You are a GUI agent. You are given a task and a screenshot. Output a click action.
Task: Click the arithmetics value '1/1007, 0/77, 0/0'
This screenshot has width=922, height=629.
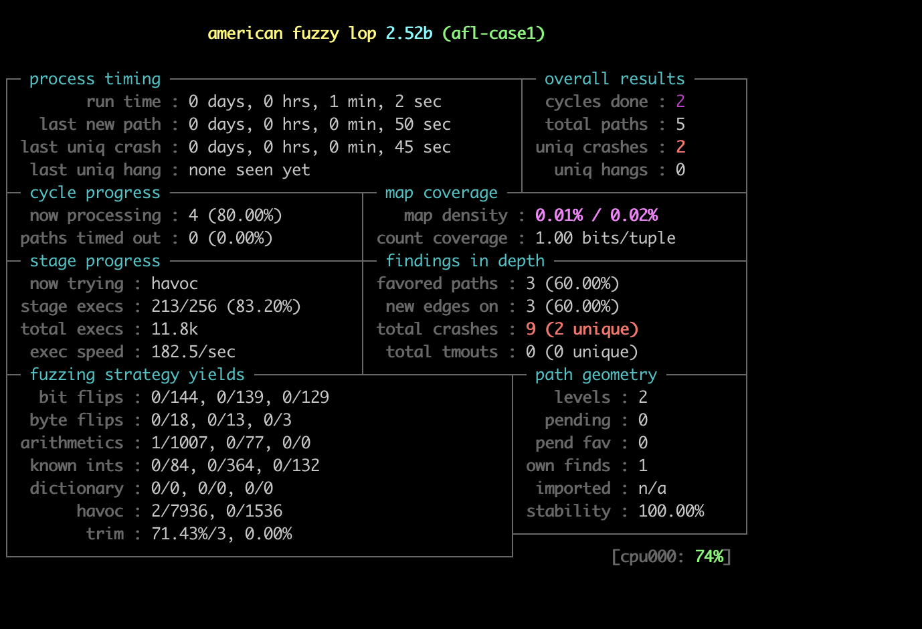(x=231, y=443)
